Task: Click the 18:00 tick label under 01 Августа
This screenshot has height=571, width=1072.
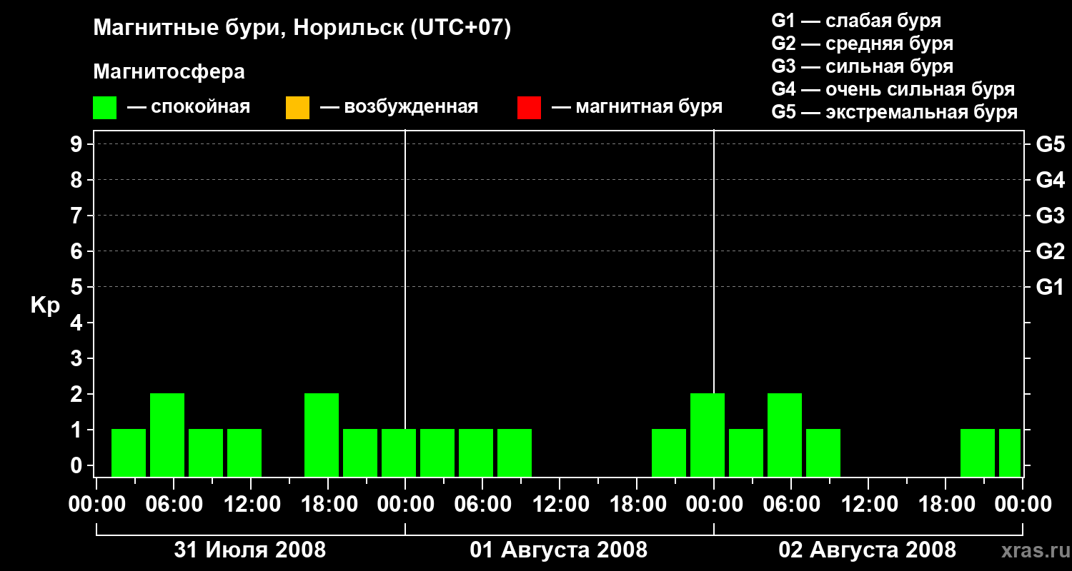Action: 637,505
